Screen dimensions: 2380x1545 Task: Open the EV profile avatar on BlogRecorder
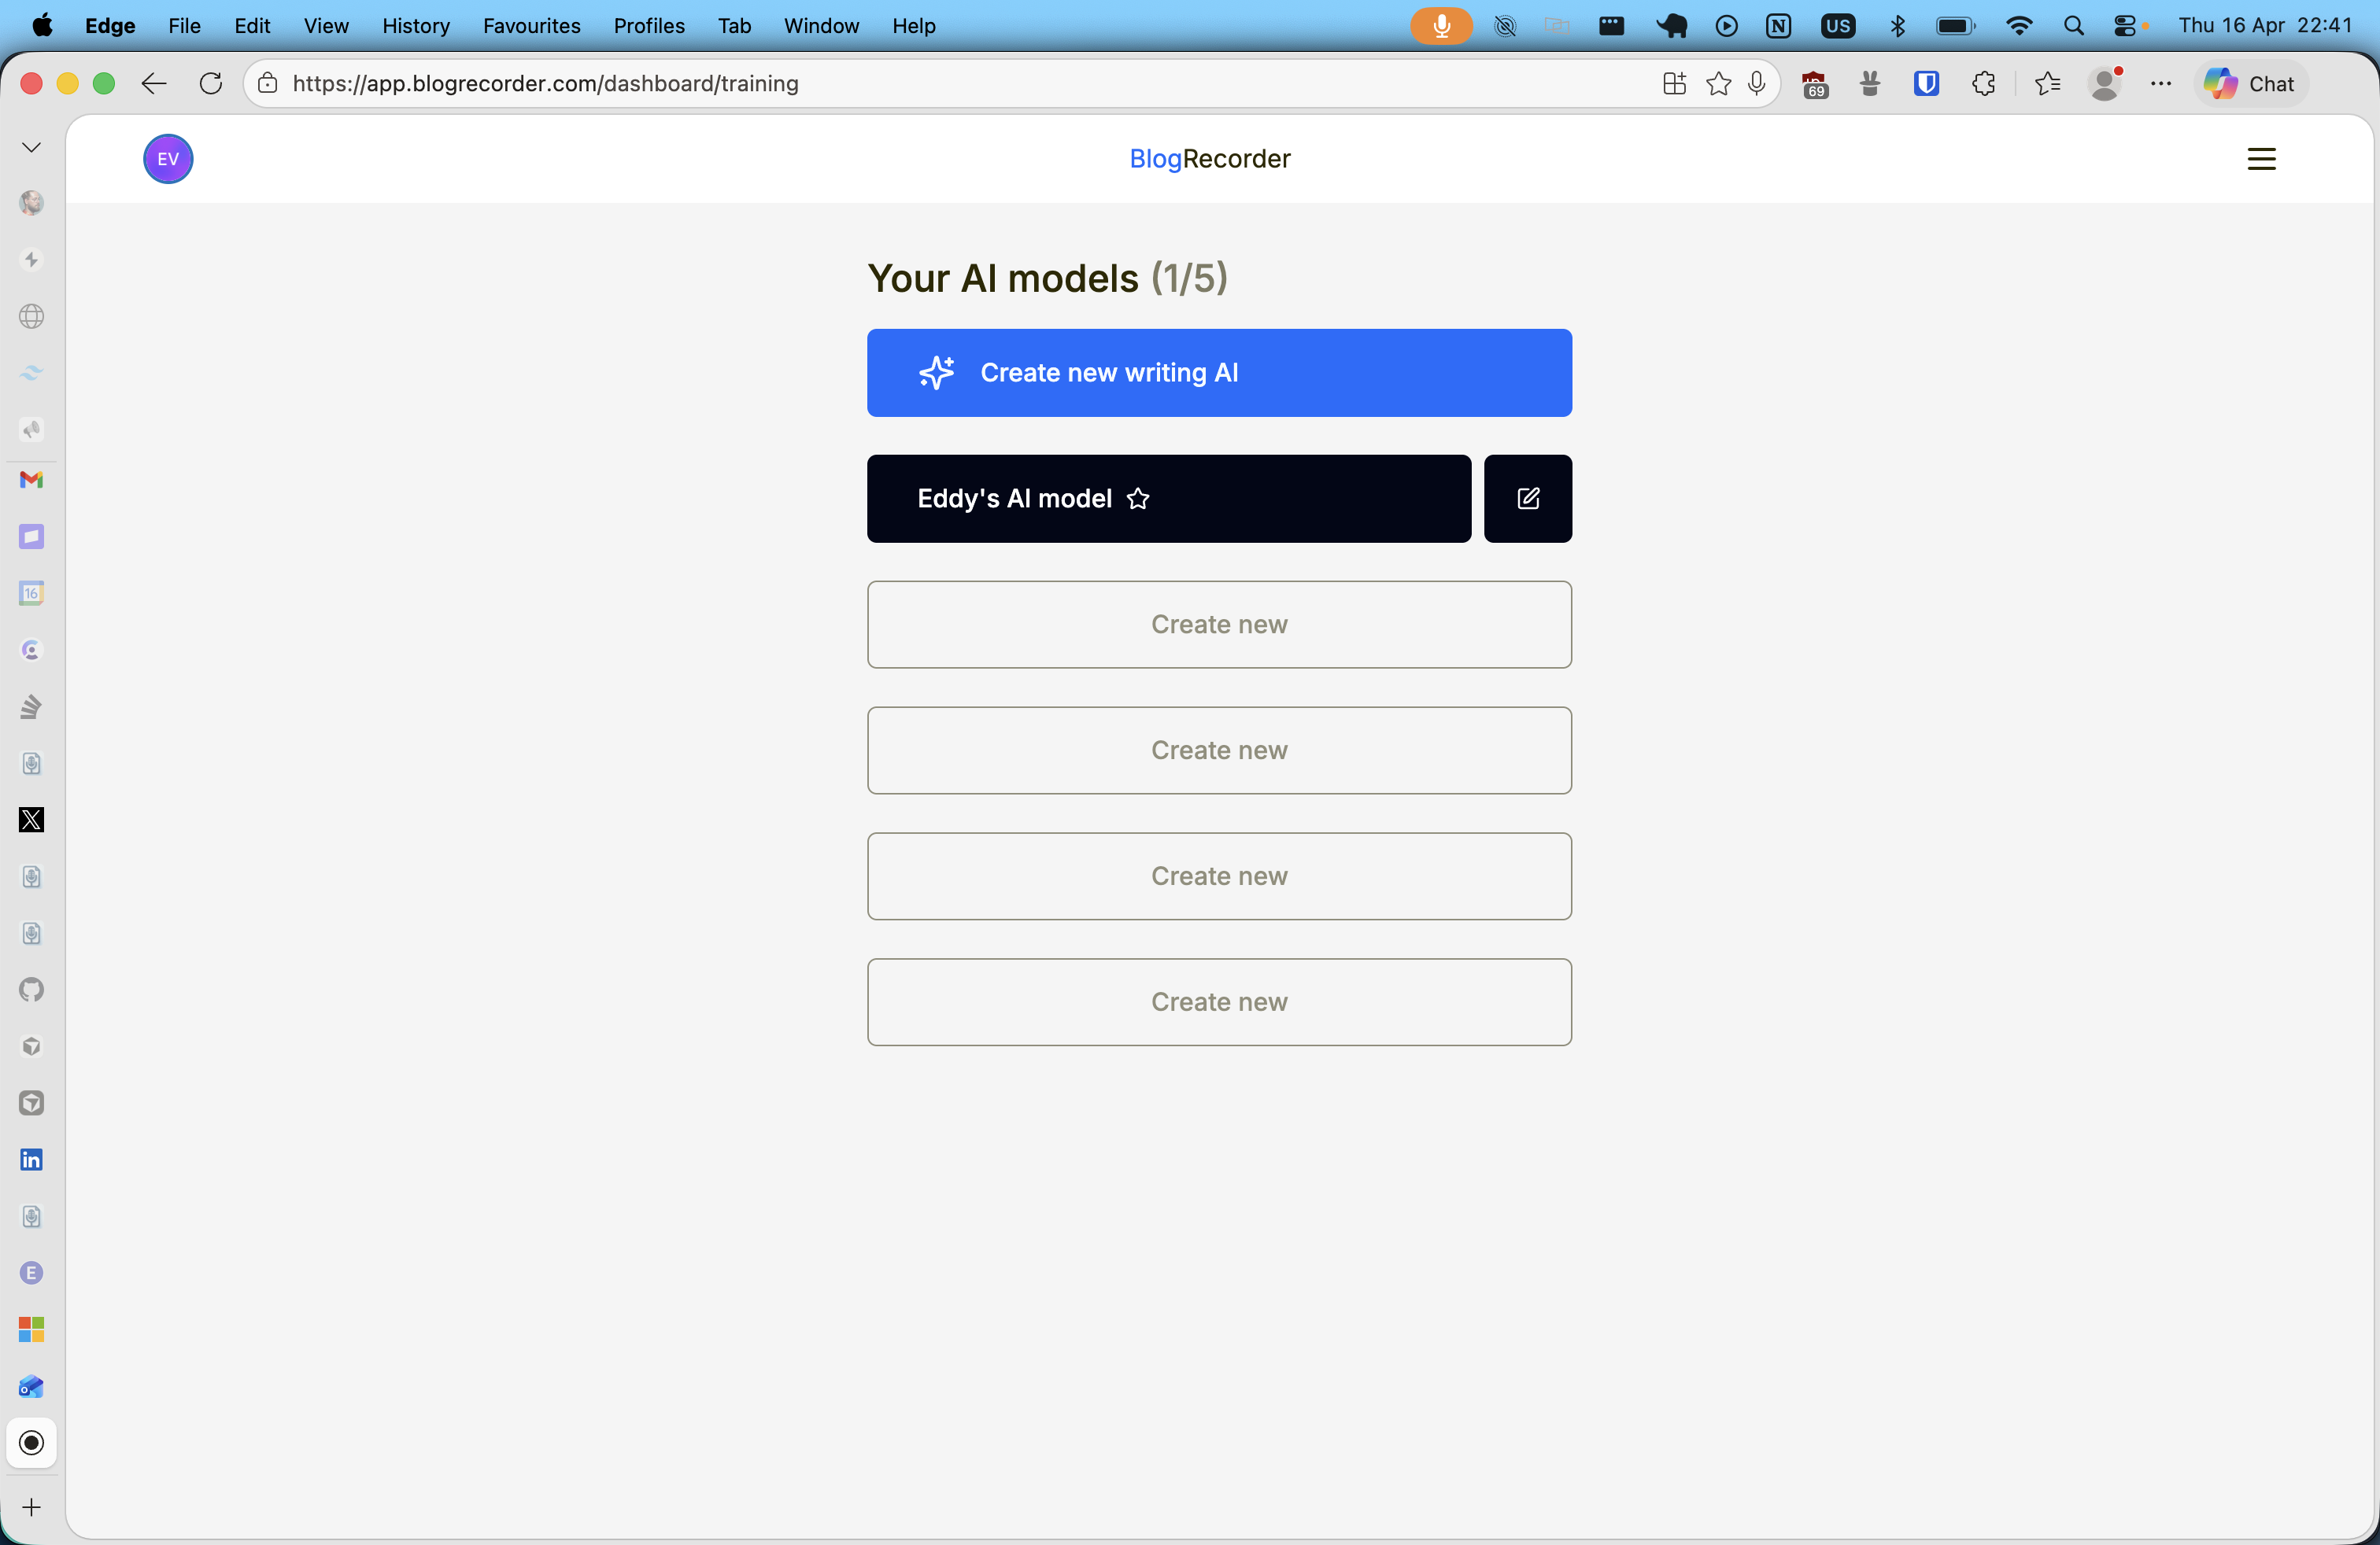167,158
